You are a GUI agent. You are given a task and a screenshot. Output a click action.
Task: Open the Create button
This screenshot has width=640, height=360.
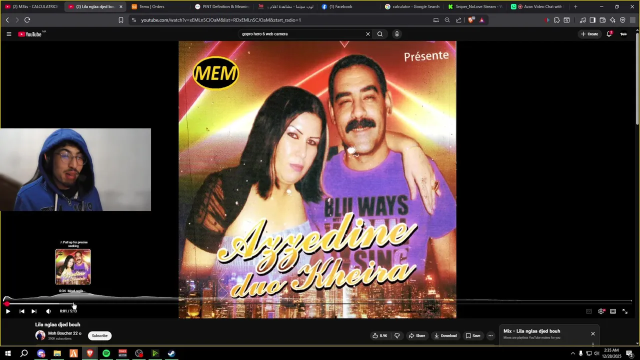click(x=589, y=34)
